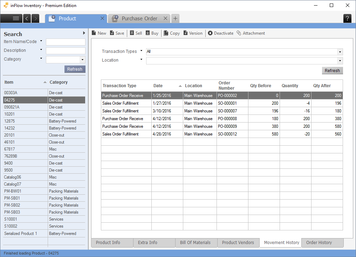Open the Bill Of Materials tab
The image size is (356, 257).
tap(196, 243)
